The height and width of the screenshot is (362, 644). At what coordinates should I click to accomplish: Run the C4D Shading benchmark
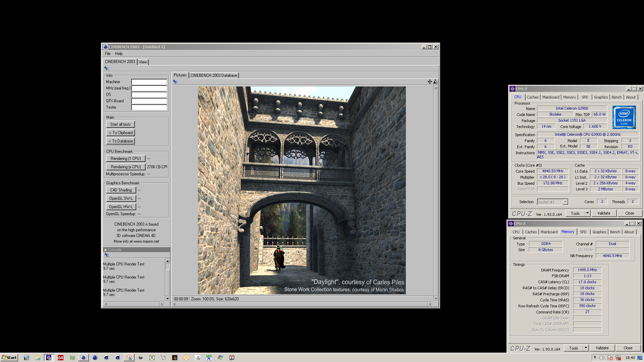point(121,190)
